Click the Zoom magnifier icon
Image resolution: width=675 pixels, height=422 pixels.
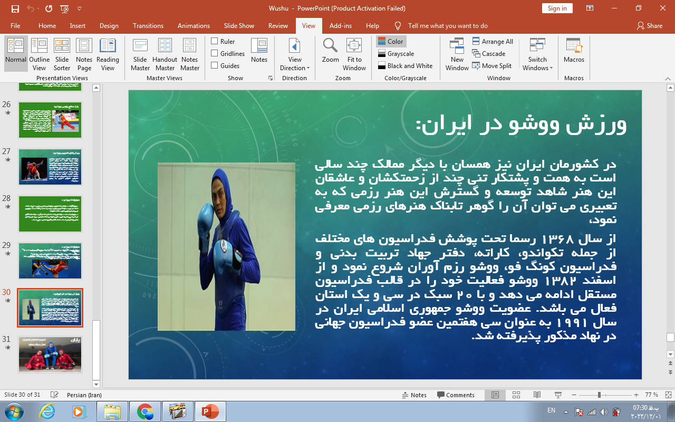click(x=331, y=46)
